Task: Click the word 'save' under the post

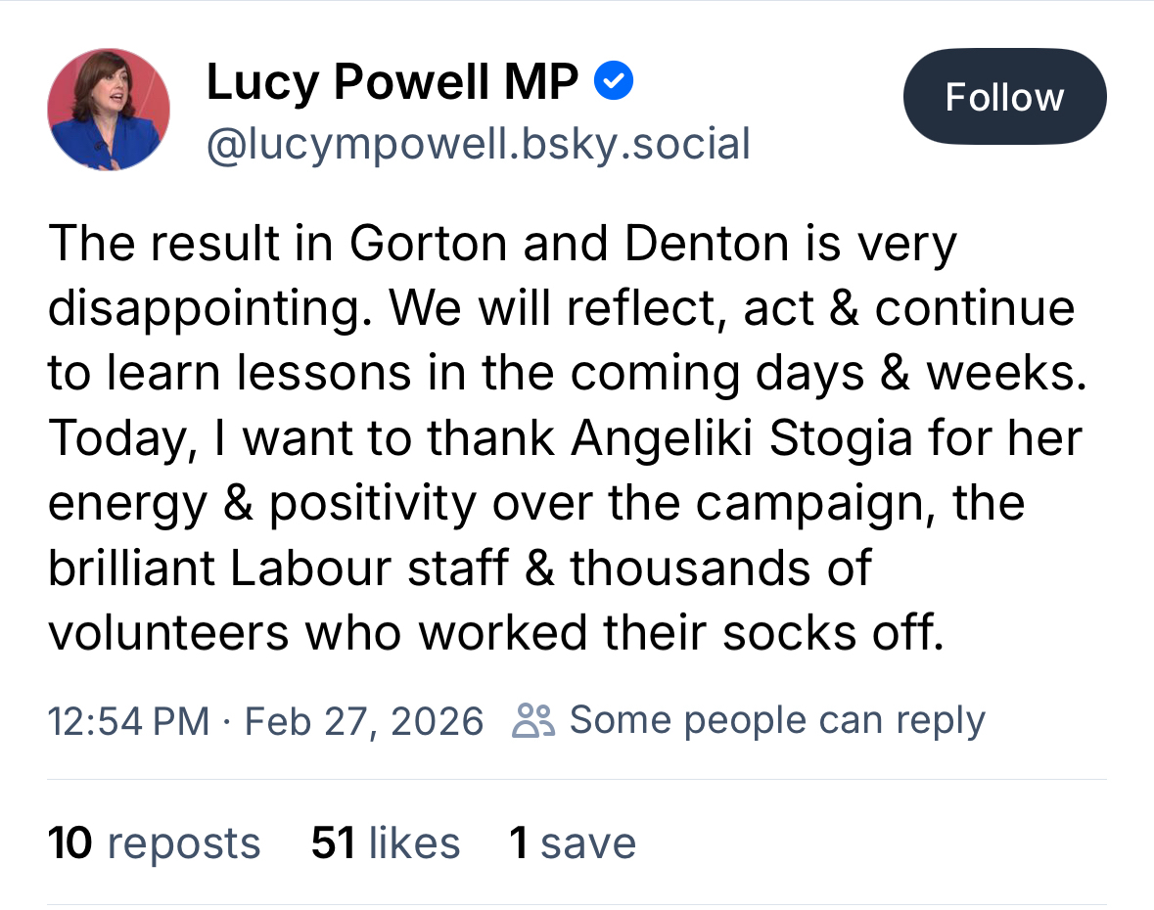Action: 588,843
